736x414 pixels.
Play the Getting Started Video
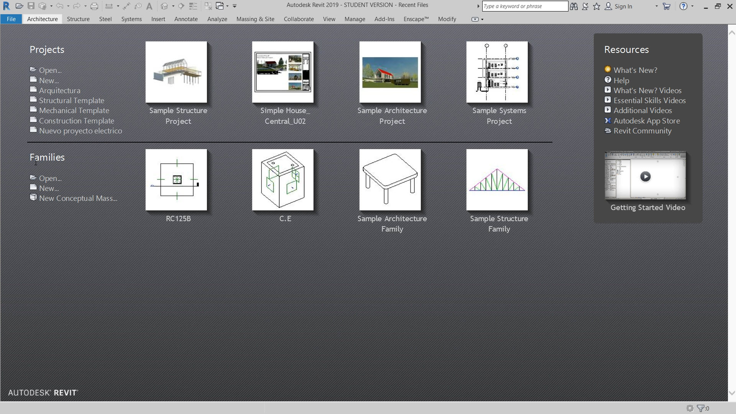[x=646, y=176]
